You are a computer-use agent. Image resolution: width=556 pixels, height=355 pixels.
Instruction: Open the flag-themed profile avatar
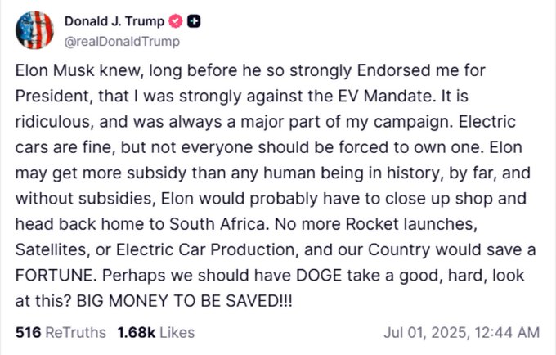tap(34, 31)
